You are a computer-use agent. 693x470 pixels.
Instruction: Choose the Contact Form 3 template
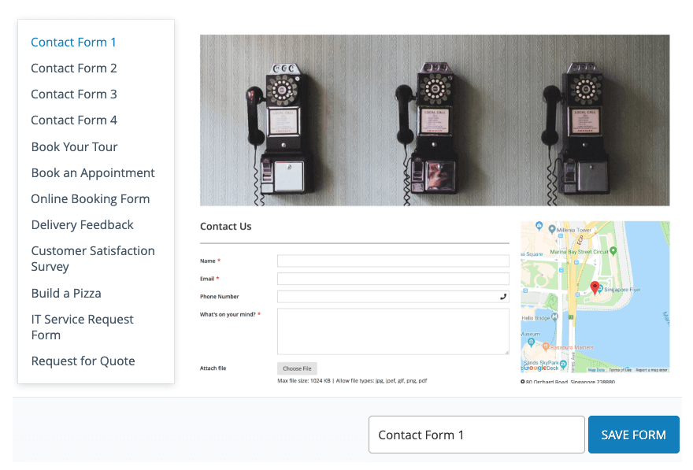coord(74,94)
